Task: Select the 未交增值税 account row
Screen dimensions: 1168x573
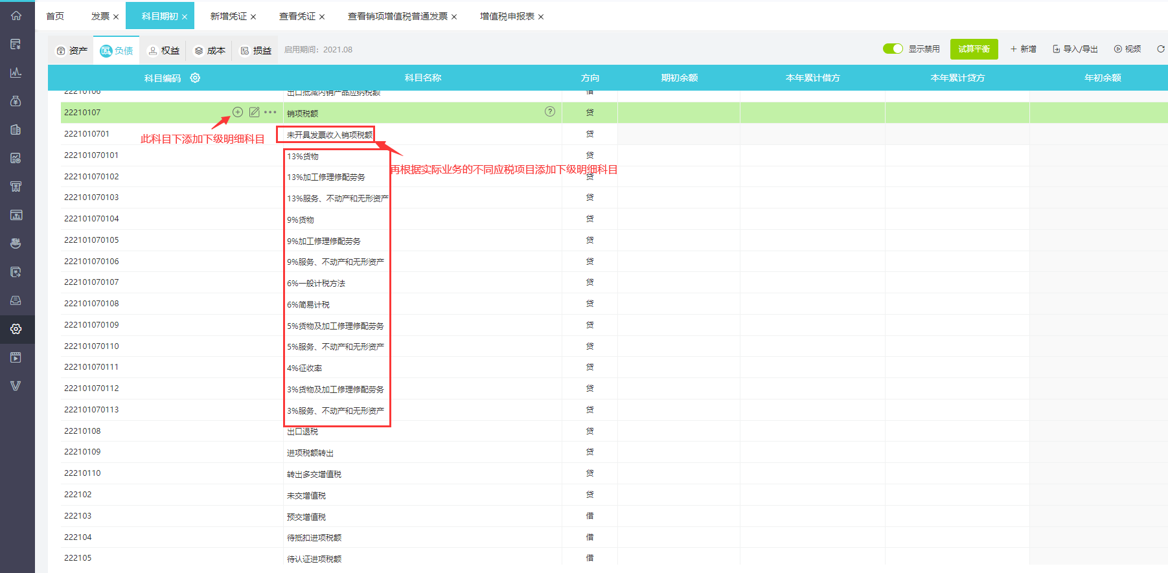Action: 306,495
